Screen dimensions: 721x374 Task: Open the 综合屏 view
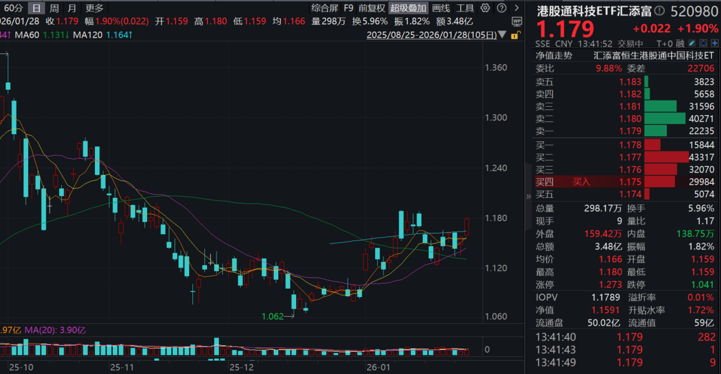pos(325,8)
